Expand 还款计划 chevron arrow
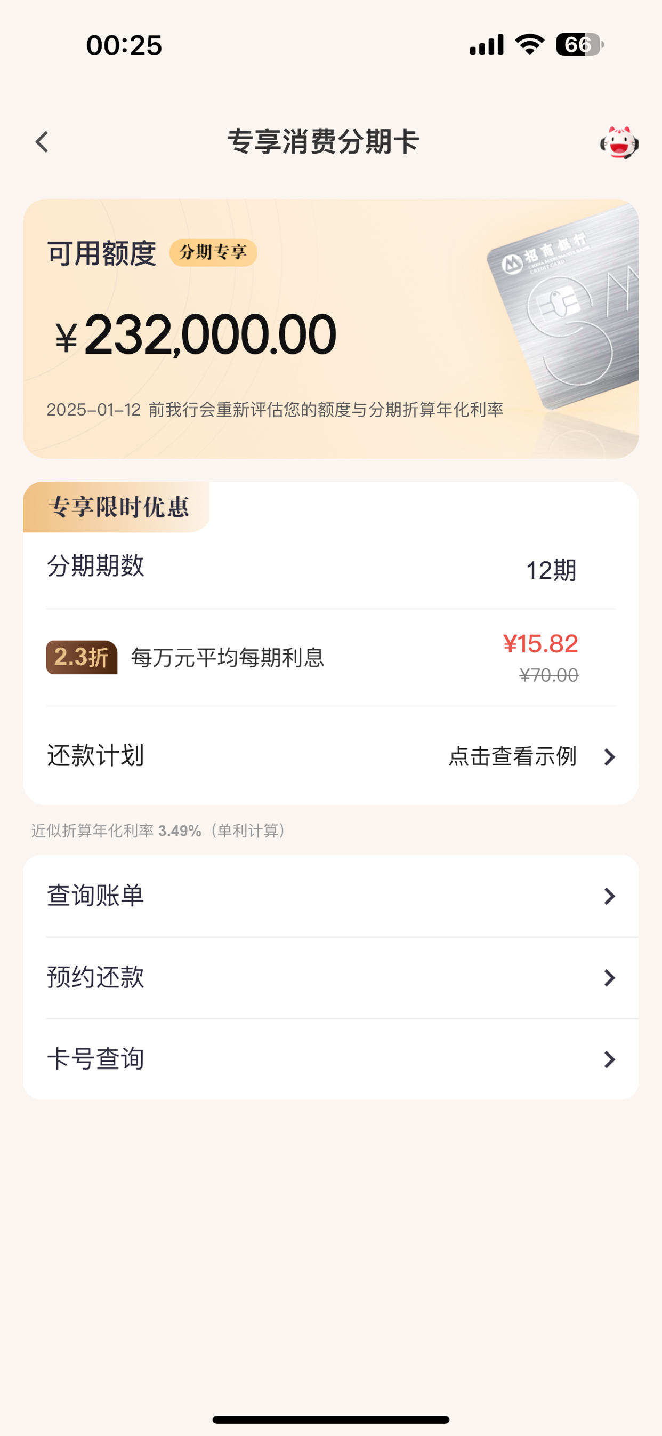662x1436 pixels. click(x=610, y=756)
